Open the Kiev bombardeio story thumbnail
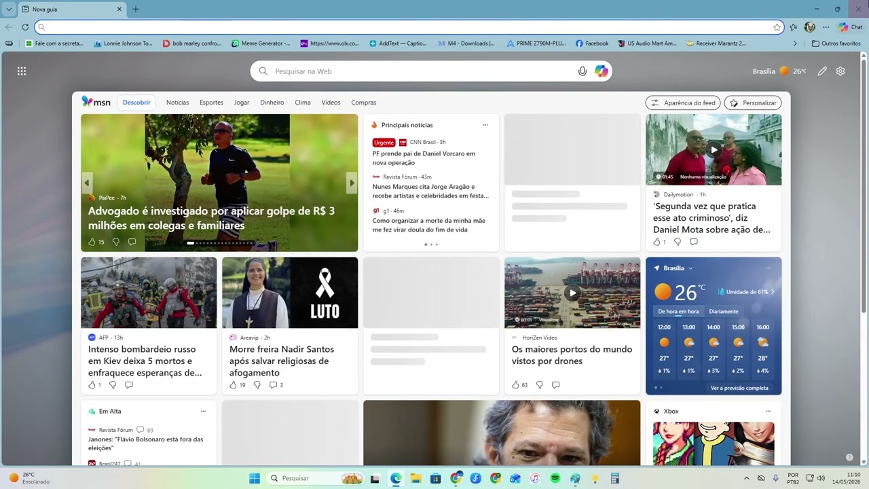Viewport: 869px width, 489px height. coord(149,293)
